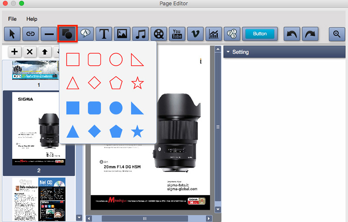Choose the outlined red circle shape
The image size is (348, 222).
pyautogui.click(x=116, y=60)
